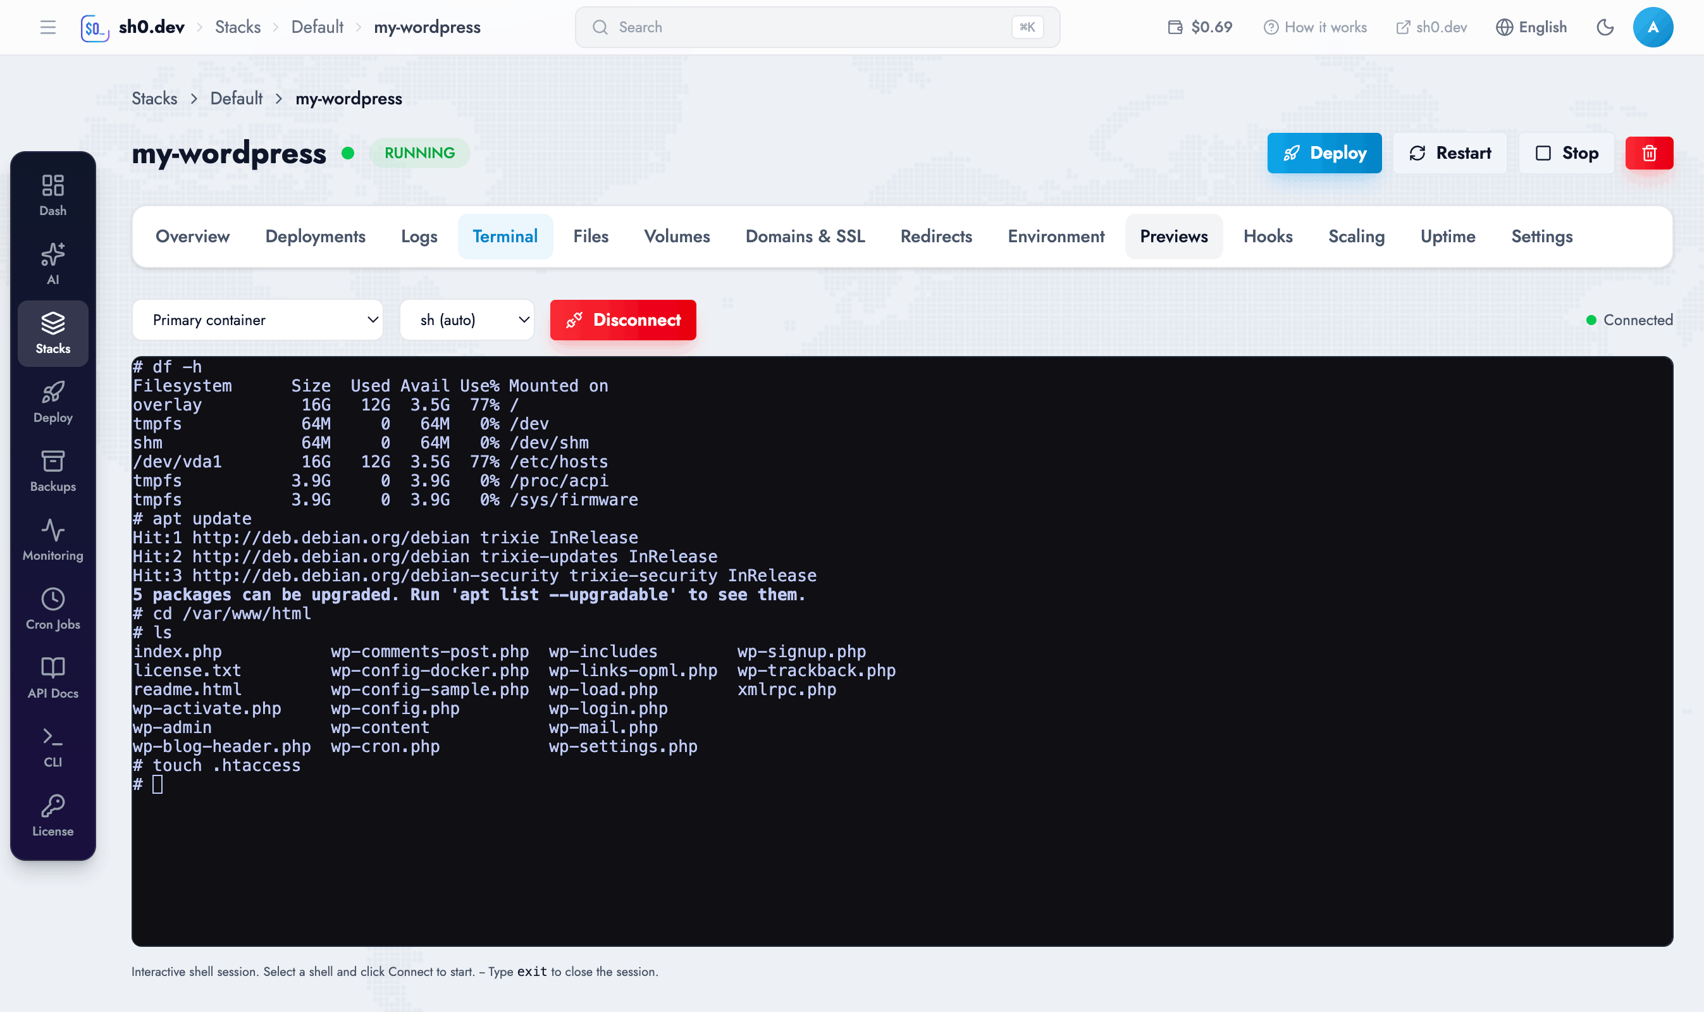Screen dimensions: 1704x1012
Task: Click the Connected status indicator
Action: [x=1629, y=320]
